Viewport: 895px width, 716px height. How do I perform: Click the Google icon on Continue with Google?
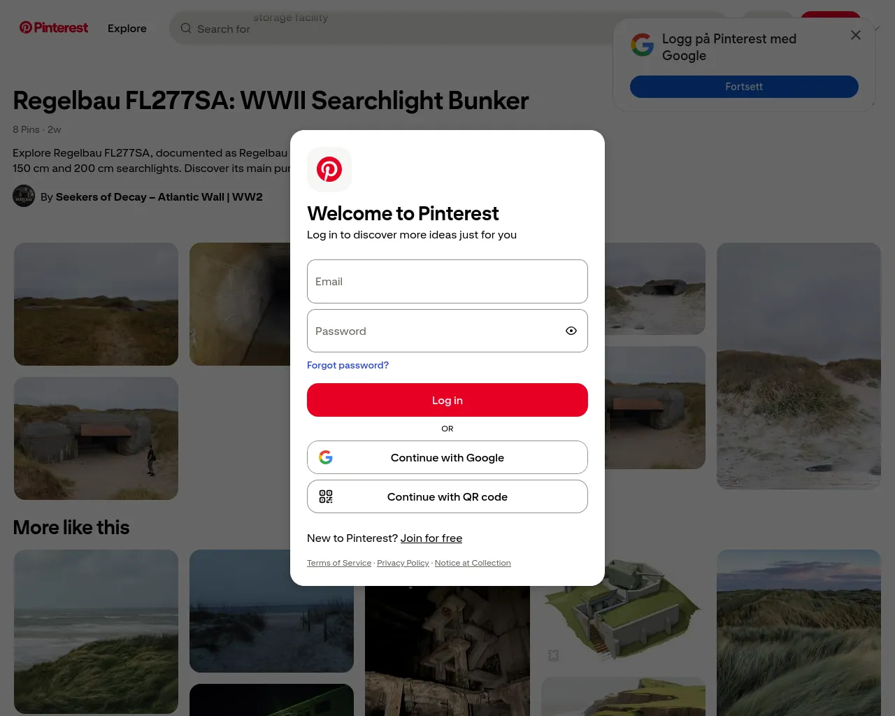click(326, 457)
